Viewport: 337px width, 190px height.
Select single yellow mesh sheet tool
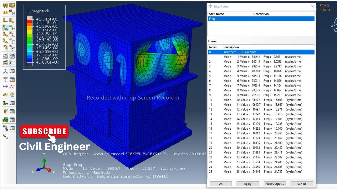(x=5, y=95)
